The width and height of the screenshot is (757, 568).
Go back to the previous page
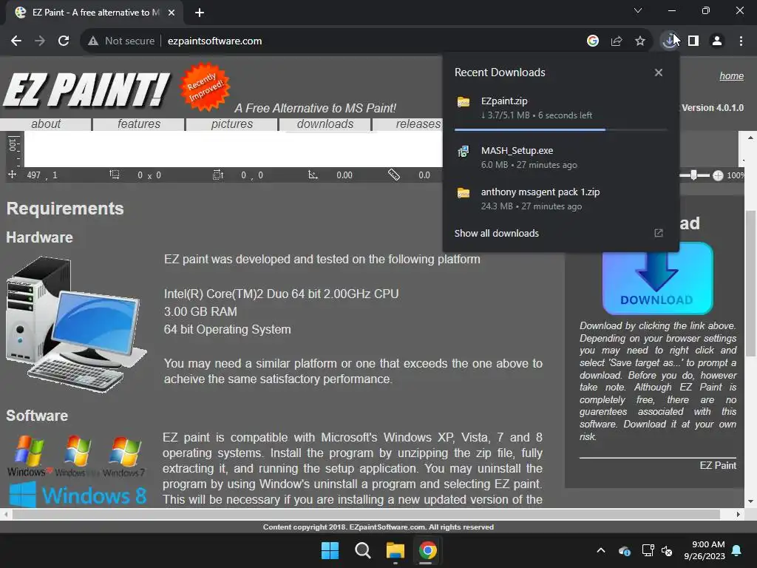click(x=16, y=41)
